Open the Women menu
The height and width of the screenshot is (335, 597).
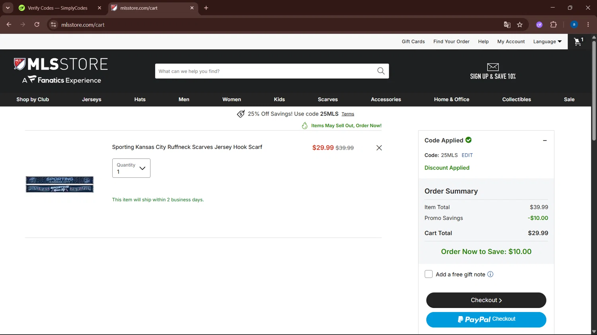pyautogui.click(x=232, y=99)
